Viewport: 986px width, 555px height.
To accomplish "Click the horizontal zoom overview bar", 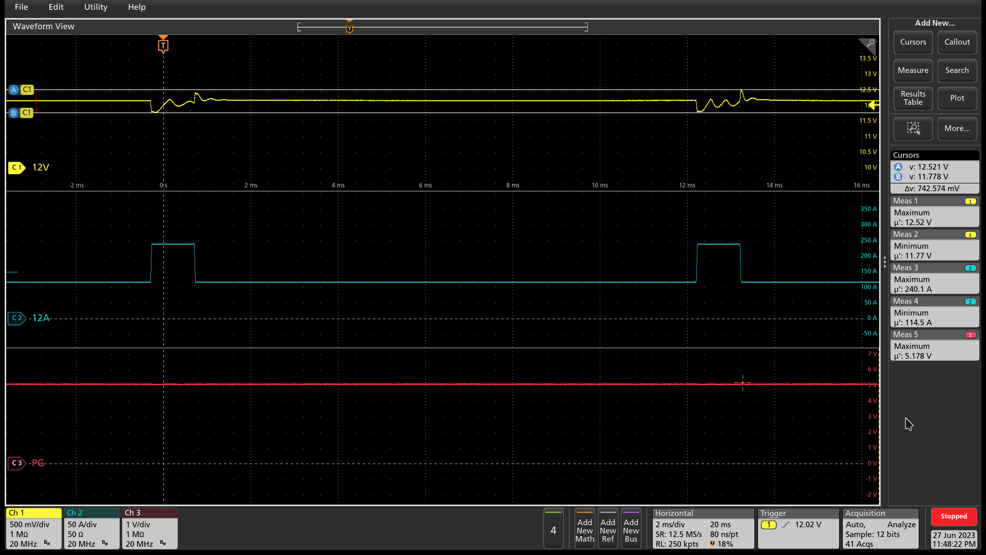I will click(x=442, y=27).
